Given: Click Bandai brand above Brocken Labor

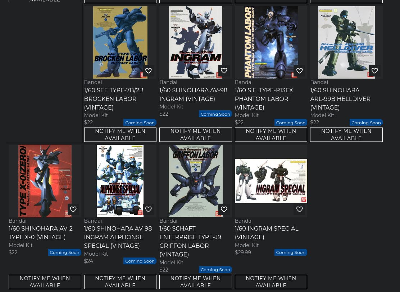Looking at the screenshot, I should [x=93, y=82].
